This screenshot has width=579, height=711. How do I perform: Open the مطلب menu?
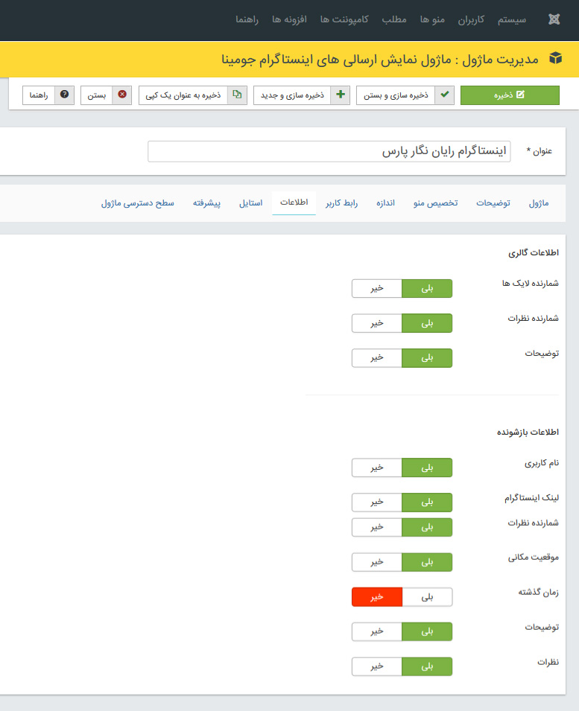(x=394, y=20)
